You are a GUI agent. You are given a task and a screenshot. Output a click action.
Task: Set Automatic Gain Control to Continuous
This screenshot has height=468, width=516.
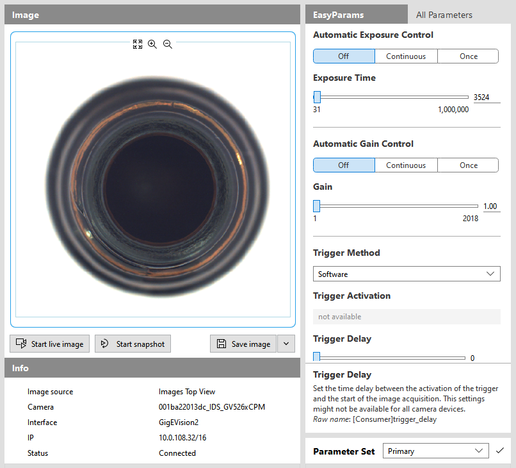pos(406,165)
